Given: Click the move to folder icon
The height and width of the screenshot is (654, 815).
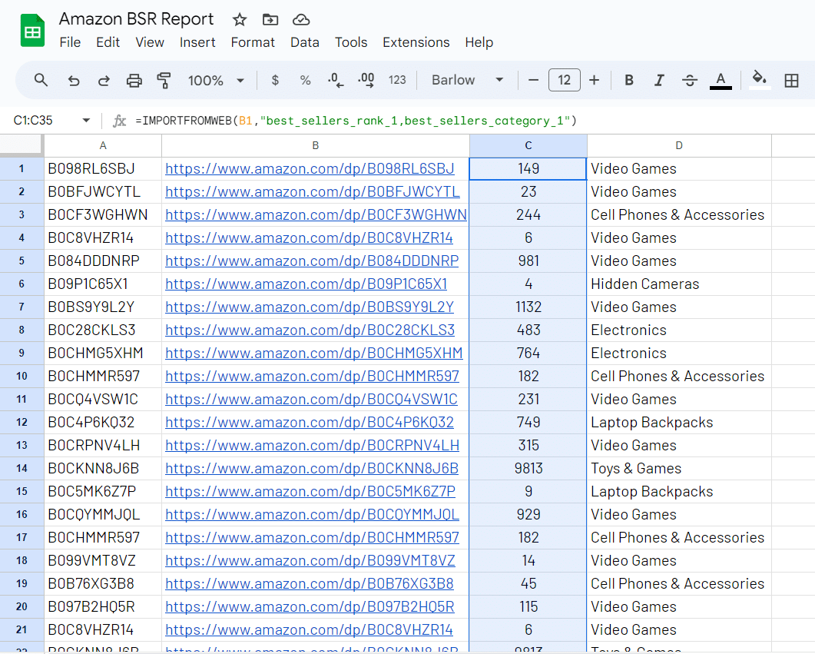Looking at the screenshot, I should click(270, 20).
